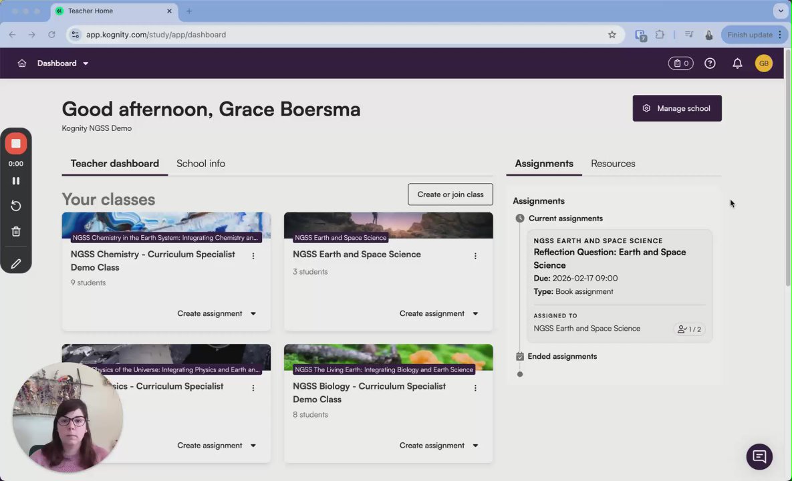This screenshot has height=481, width=792.
Task: Click the presenter webcam bubble
Action: [x=68, y=417]
